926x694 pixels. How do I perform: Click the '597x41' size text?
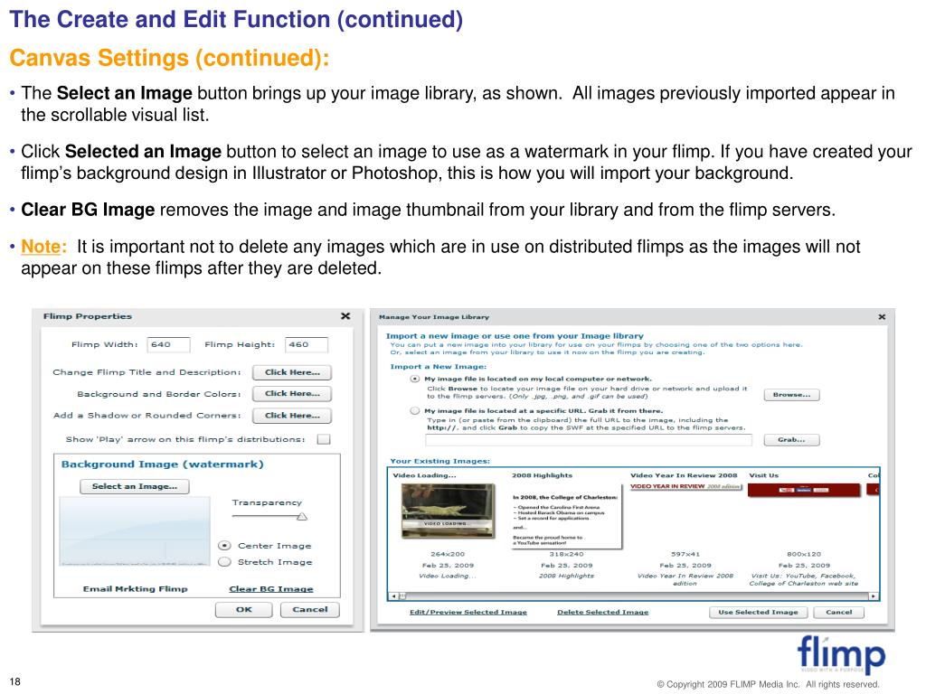(685, 554)
